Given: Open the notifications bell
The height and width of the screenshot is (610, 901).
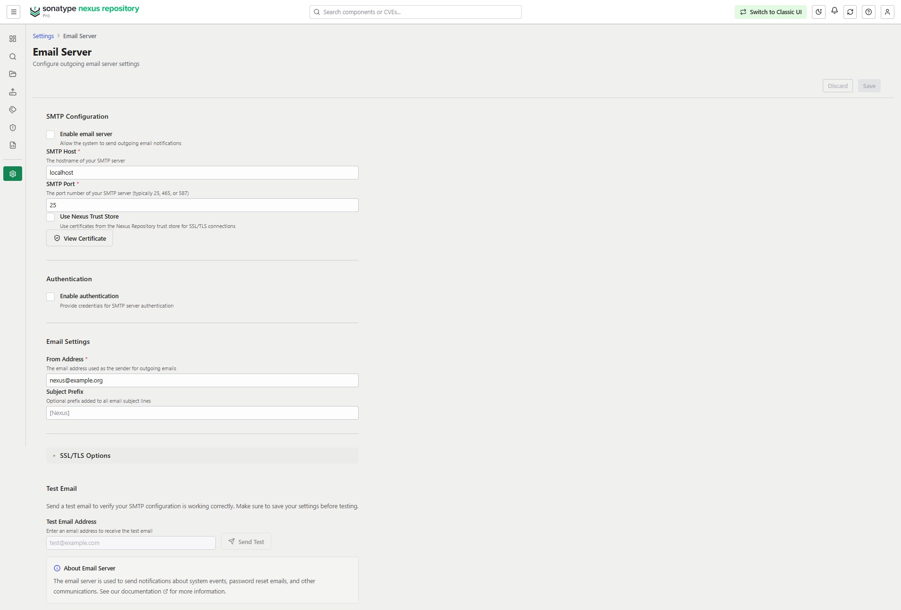Looking at the screenshot, I should pos(835,11).
